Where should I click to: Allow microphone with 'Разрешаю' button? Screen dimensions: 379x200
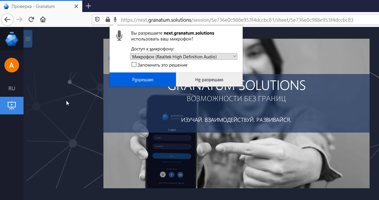tap(143, 80)
